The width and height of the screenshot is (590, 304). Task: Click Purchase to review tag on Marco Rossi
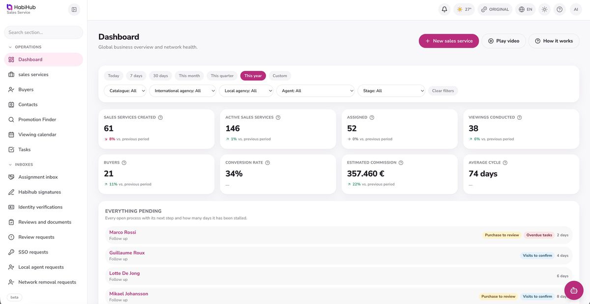[502, 235]
